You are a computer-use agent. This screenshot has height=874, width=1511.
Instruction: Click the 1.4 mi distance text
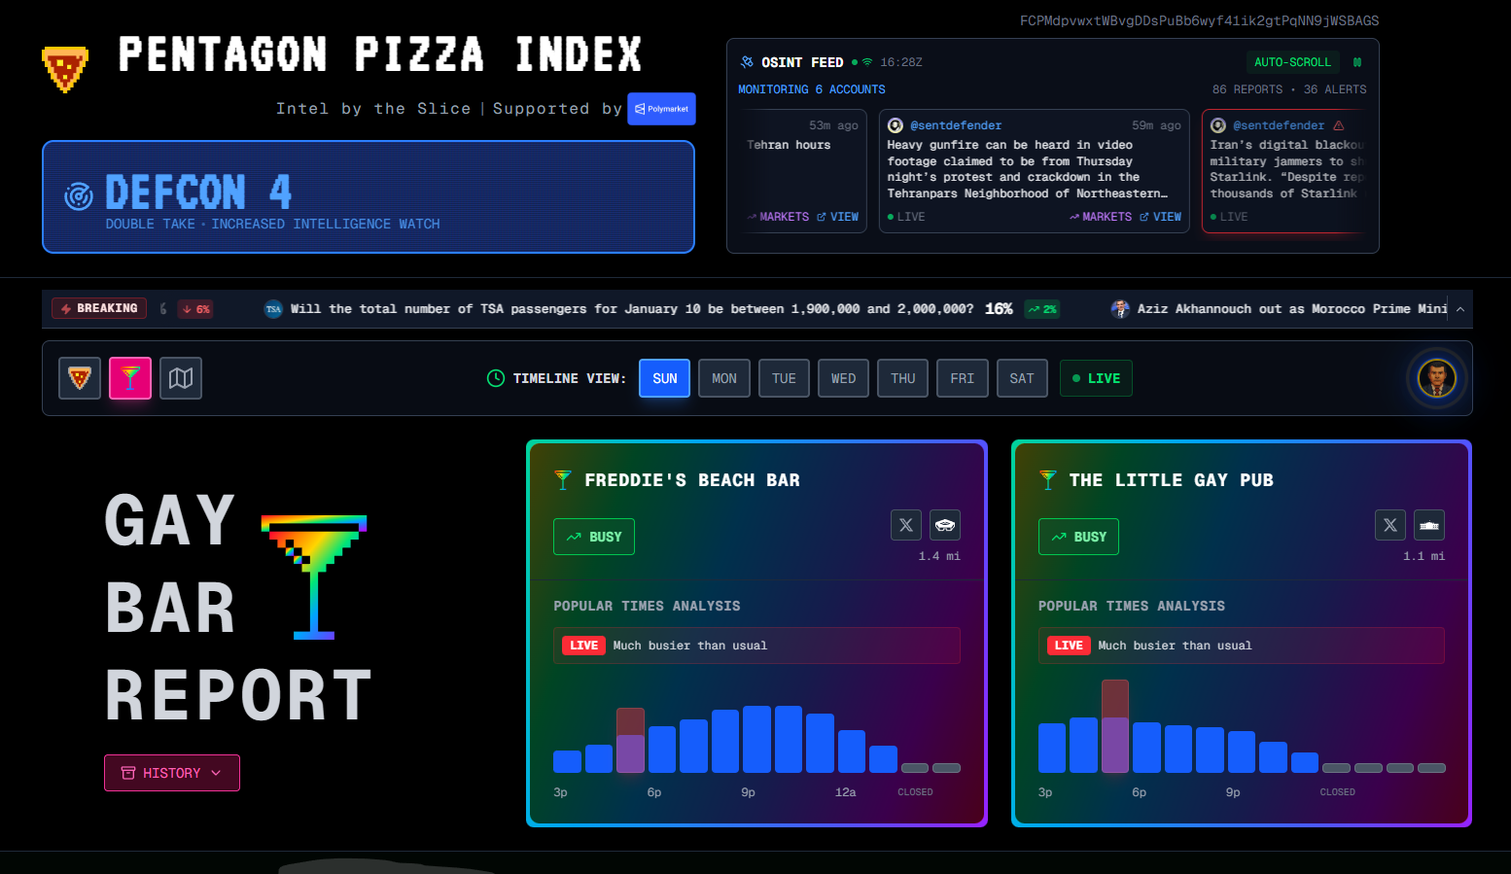[x=939, y=556]
